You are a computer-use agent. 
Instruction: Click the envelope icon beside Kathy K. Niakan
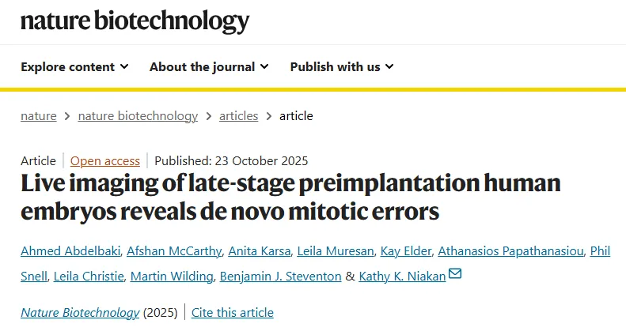click(455, 275)
